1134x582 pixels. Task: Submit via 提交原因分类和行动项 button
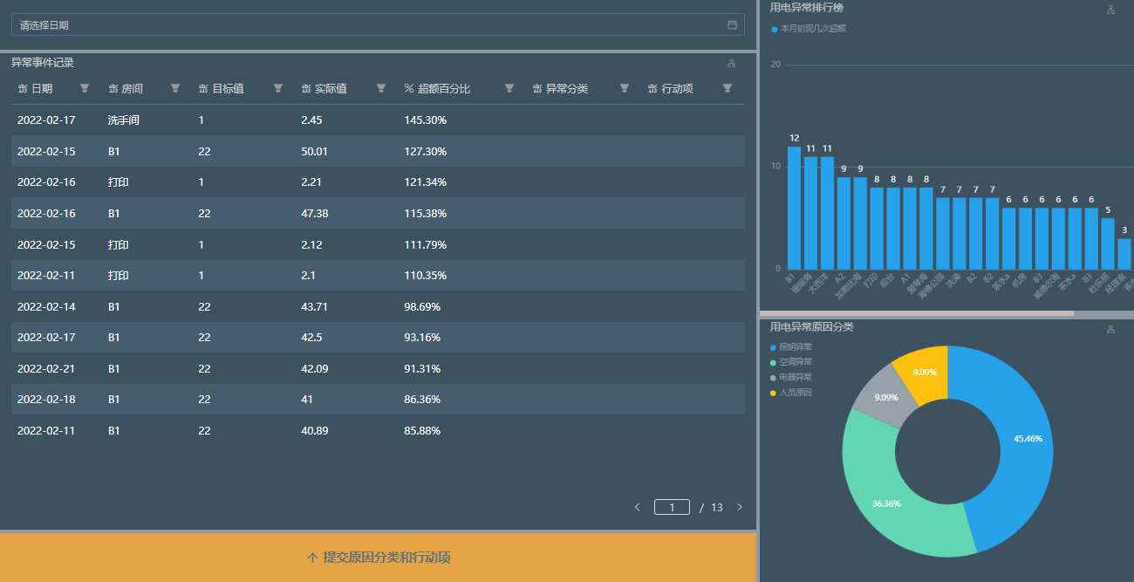tap(379, 558)
